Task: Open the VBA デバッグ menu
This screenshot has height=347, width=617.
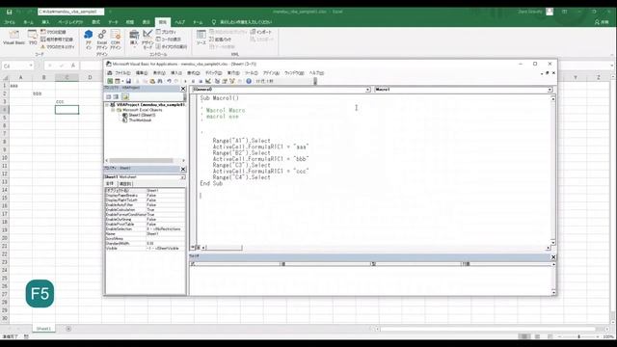Action: [214, 73]
